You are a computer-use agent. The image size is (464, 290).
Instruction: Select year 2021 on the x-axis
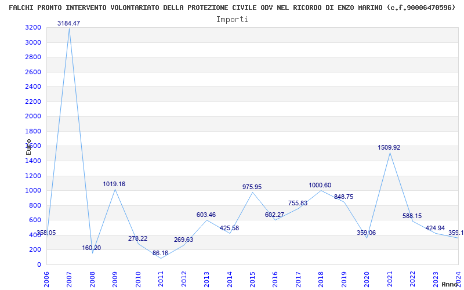pyautogui.click(x=390, y=279)
